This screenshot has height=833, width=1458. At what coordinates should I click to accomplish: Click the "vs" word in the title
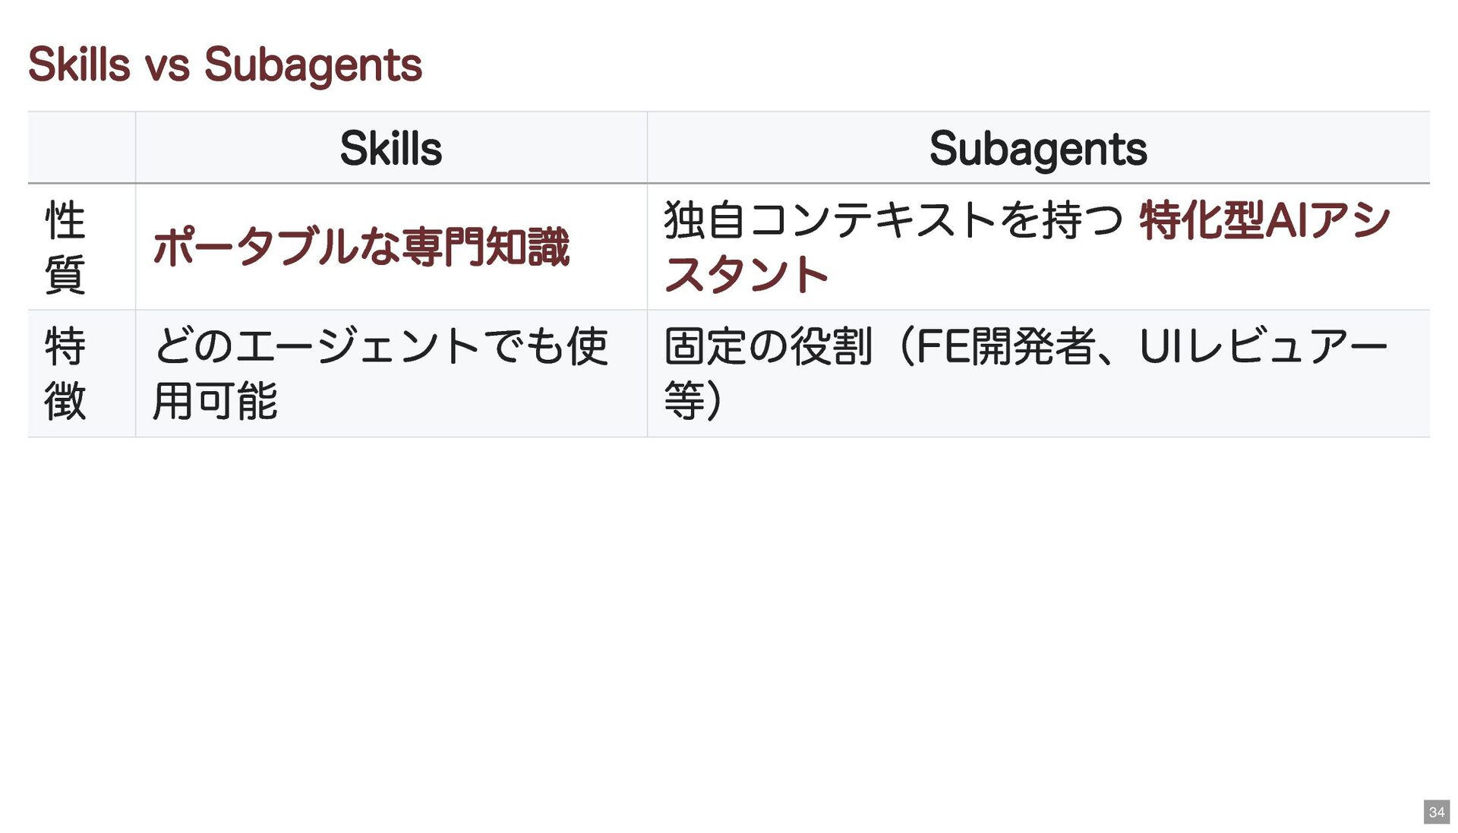[167, 66]
